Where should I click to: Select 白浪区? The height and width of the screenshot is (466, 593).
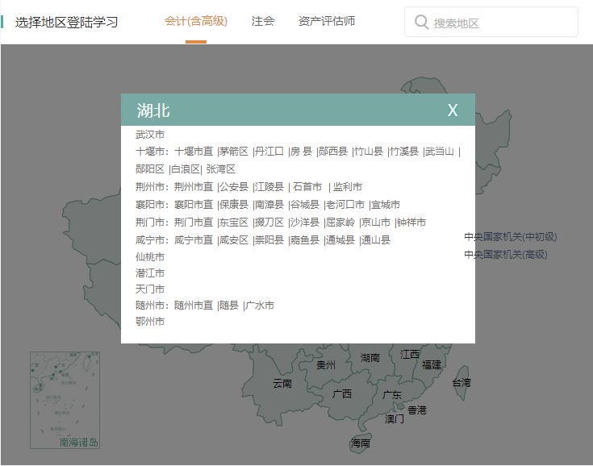click(x=186, y=169)
